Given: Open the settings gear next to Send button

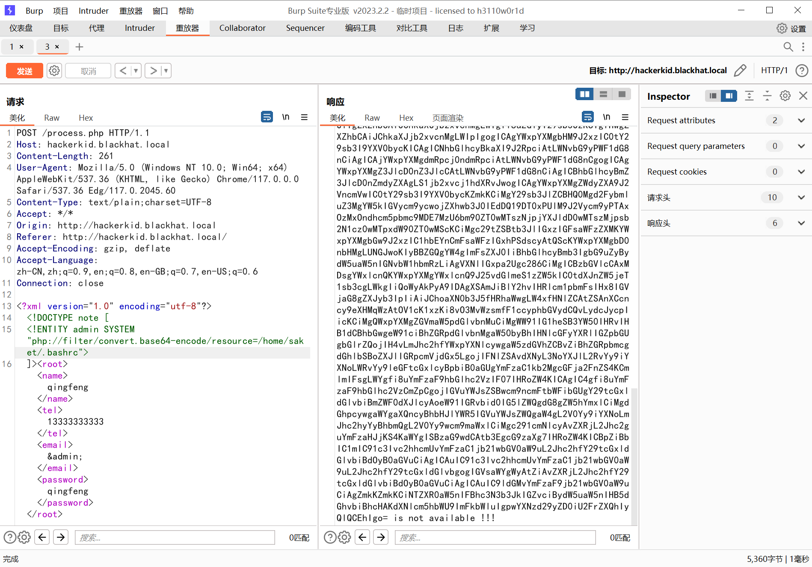Looking at the screenshot, I should tap(54, 71).
